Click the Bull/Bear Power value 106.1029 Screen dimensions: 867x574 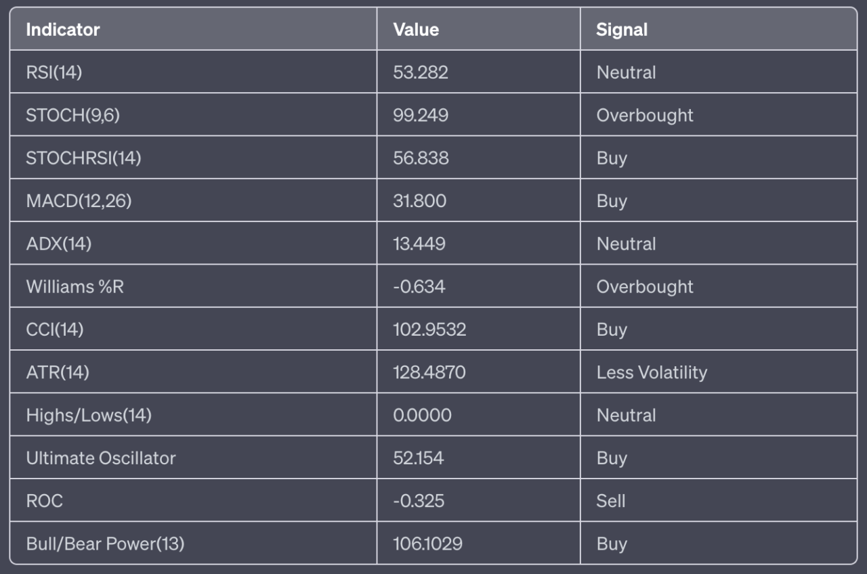pos(427,544)
